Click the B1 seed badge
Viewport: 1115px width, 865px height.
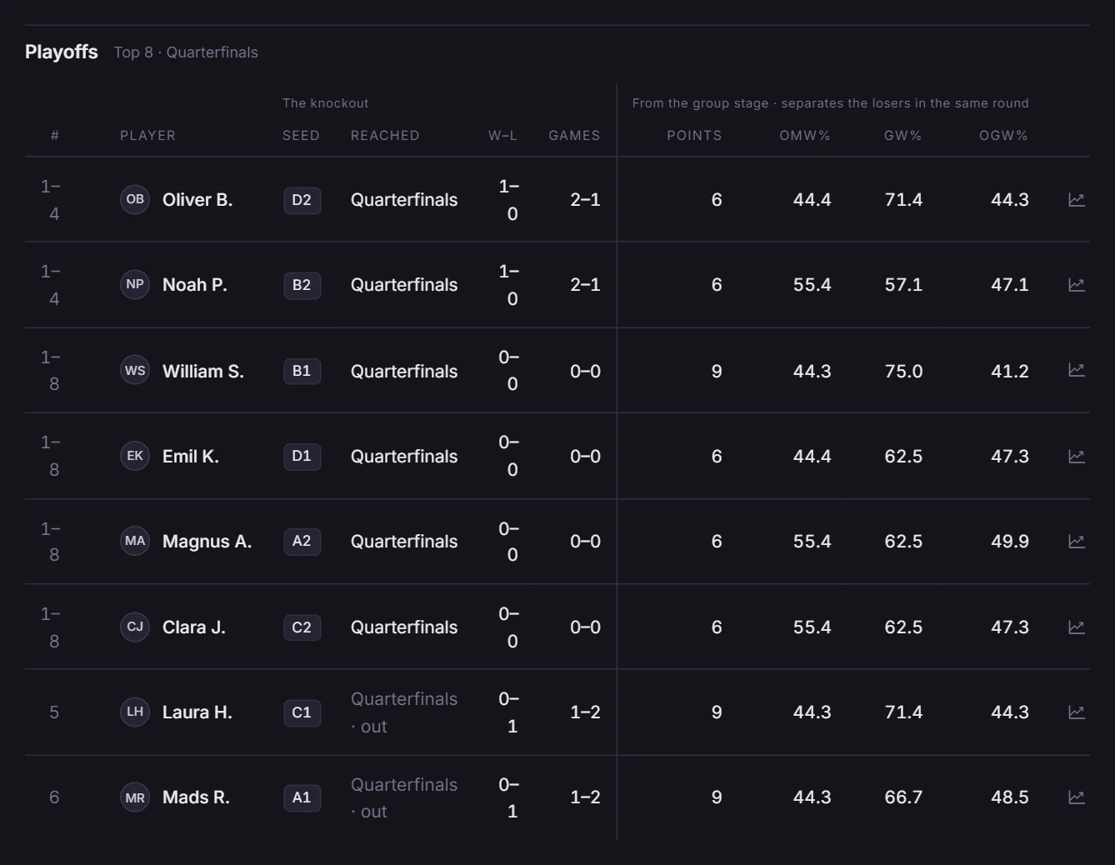point(302,371)
